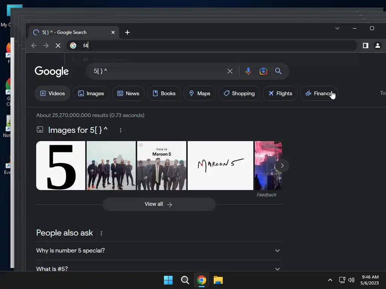
Task: Filter results by Videos
Action: pyautogui.click(x=52, y=93)
